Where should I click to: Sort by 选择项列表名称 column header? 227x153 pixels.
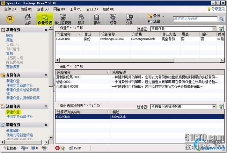pos(83,112)
